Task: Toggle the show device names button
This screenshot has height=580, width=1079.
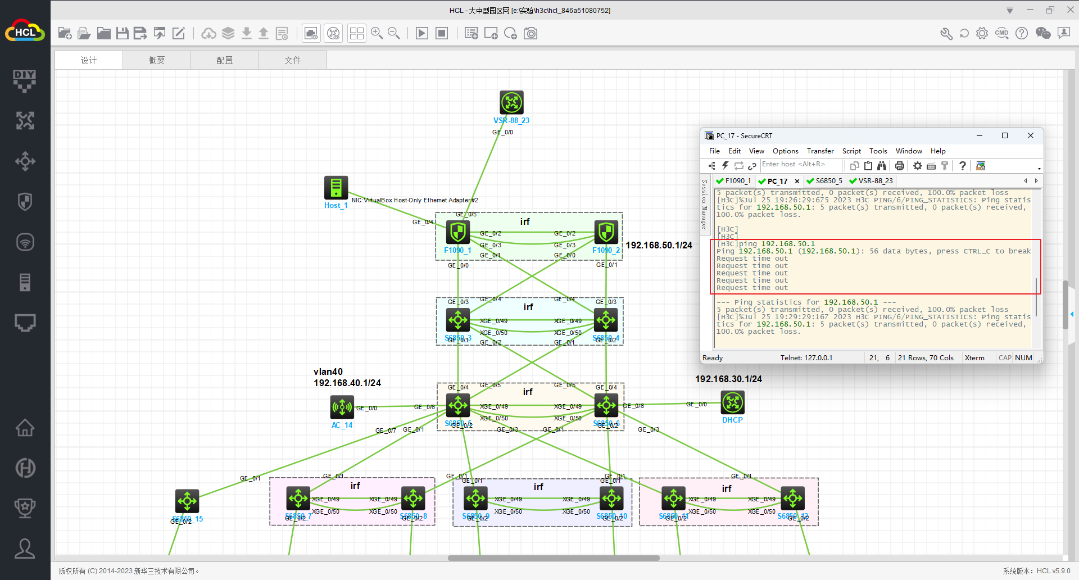Action: (334, 34)
